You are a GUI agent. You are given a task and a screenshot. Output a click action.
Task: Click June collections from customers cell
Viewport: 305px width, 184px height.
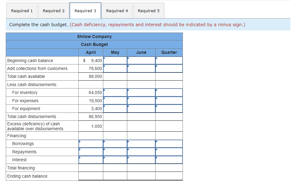coord(141,68)
